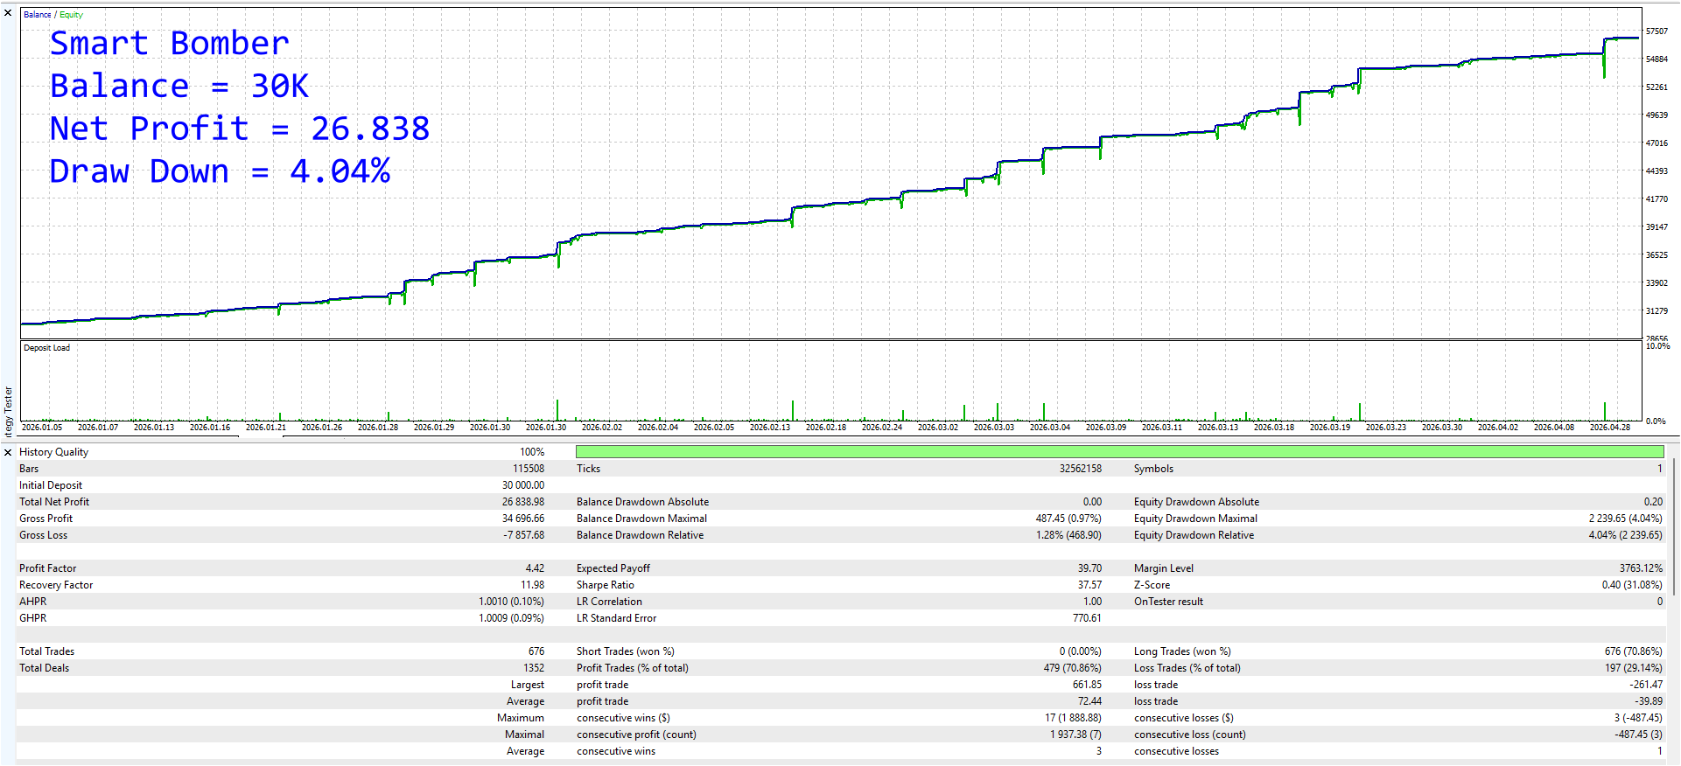Click the Ticks count 32562158
The height and width of the screenshot is (766, 1681).
(x=1081, y=469)
